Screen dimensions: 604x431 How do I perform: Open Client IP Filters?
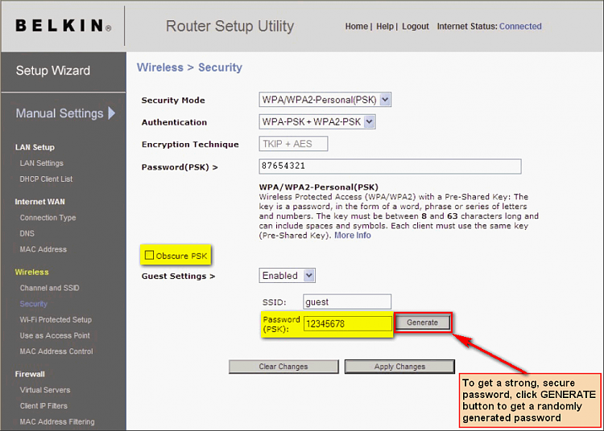43,406
